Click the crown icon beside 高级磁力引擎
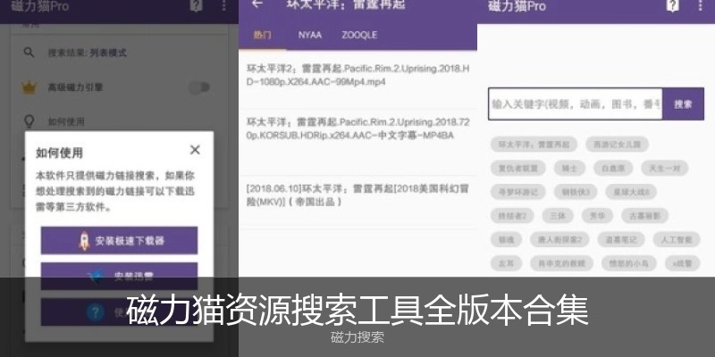 pos(29,87)
